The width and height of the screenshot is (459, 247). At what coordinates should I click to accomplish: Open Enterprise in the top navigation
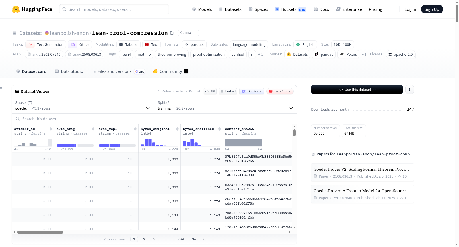pos(349,9)
